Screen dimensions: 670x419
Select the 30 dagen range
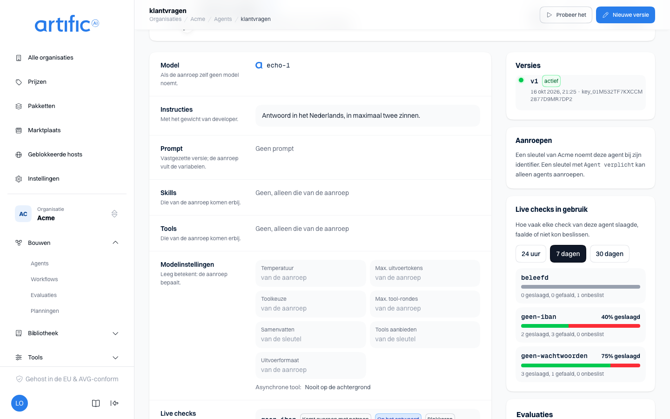click(x=610, y=254)
